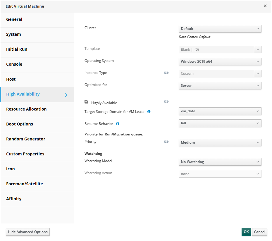The width and height of the screenshot is (272, 241).
Task: Click the Edit Virtual Machine title
Action: [x=25, y=6]
